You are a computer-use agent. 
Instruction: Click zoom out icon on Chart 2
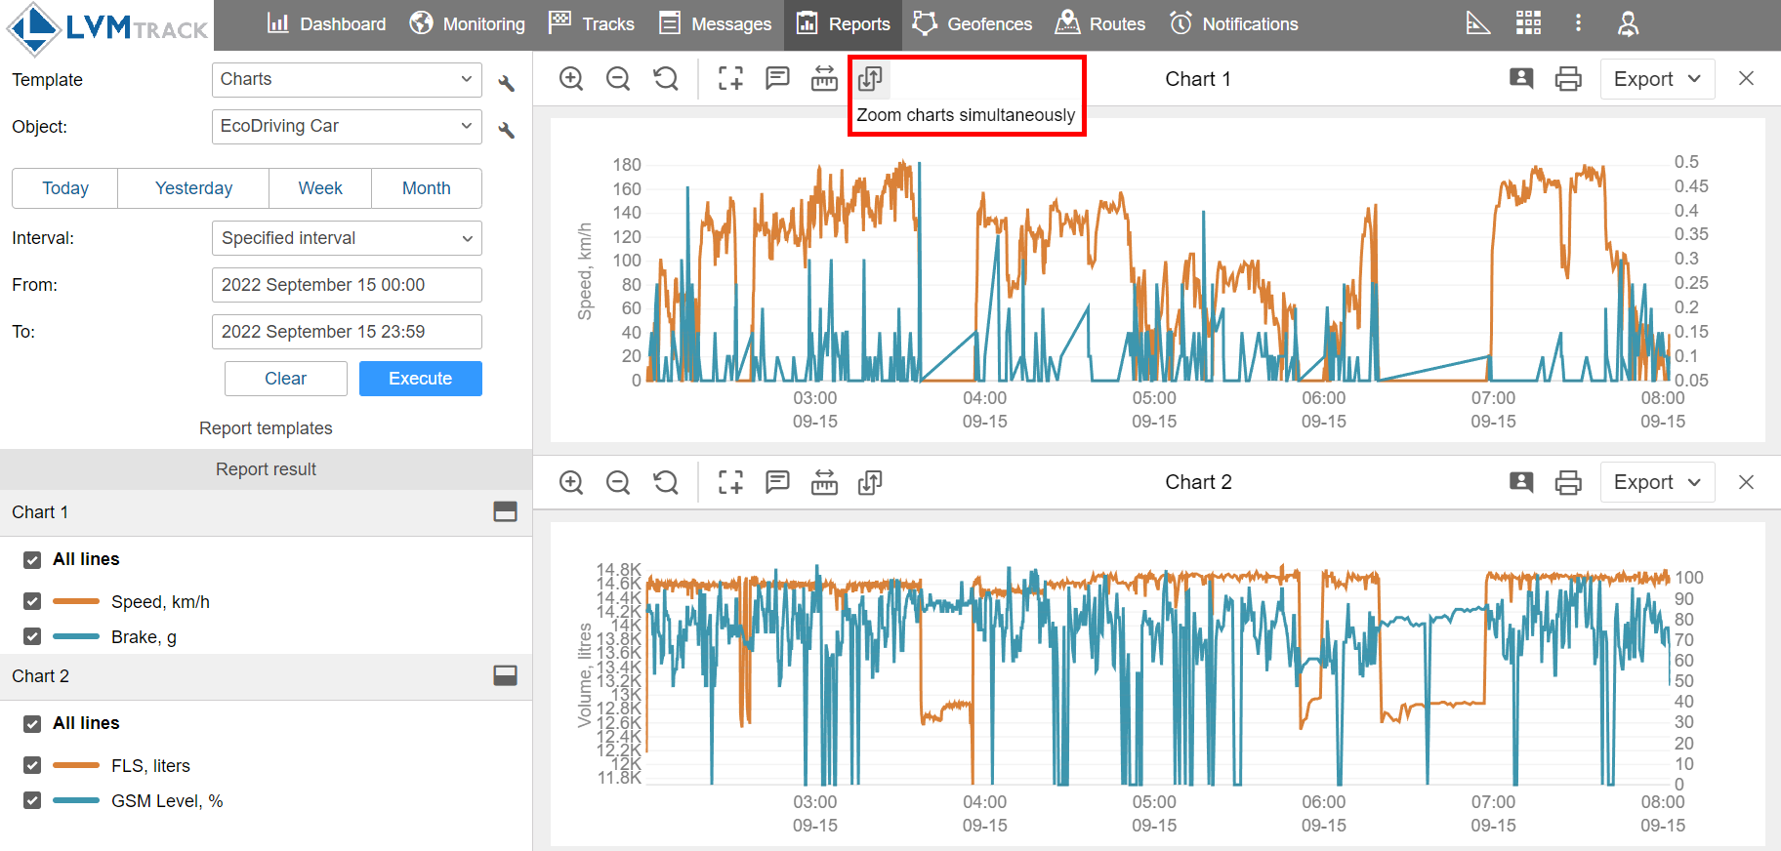[618, 482]
